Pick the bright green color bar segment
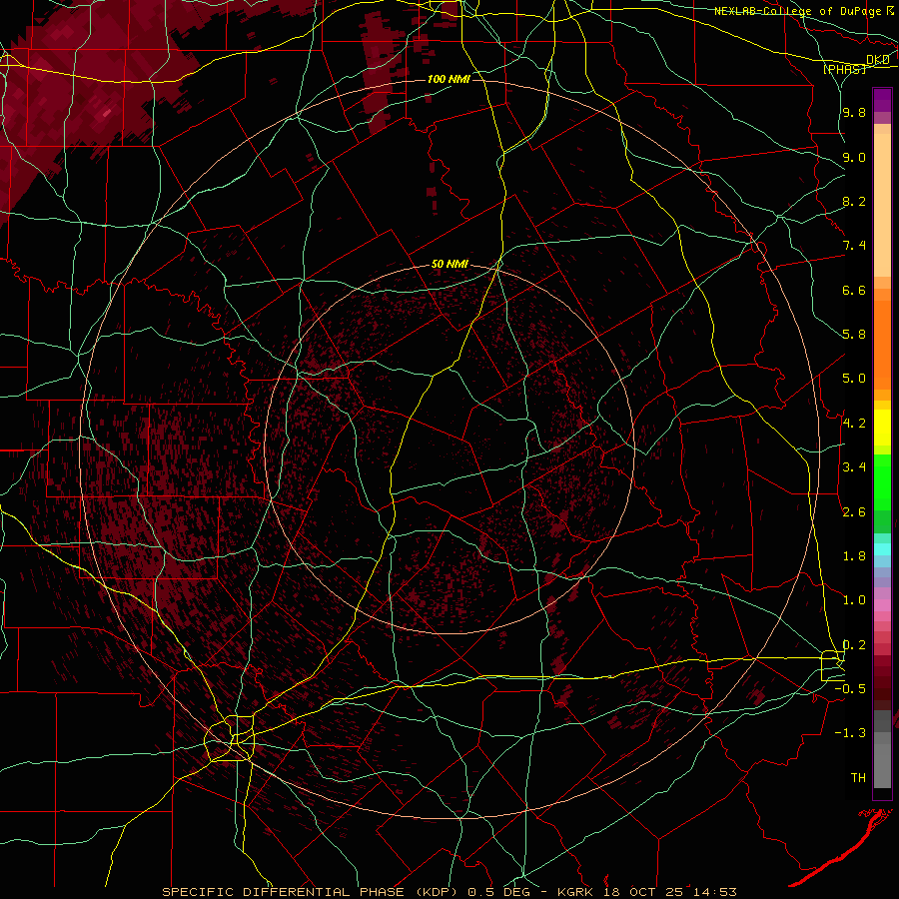This screenshot has height=899, width=899. point(882,481)
